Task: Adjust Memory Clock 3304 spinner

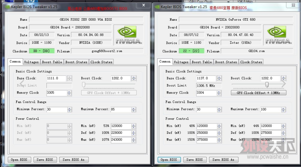Action: click(x=219, y=93)
